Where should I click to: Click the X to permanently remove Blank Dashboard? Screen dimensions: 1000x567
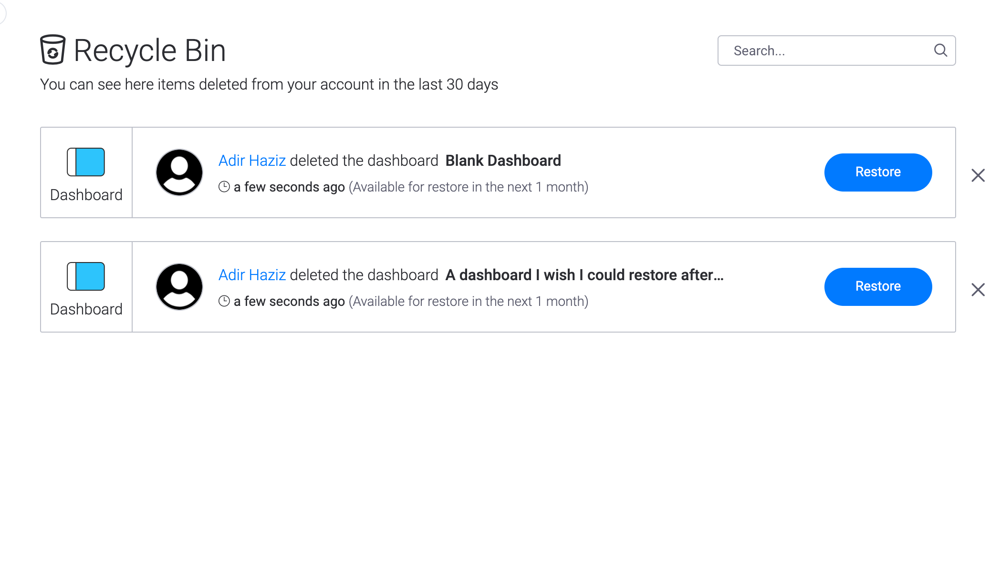point(979,175)
